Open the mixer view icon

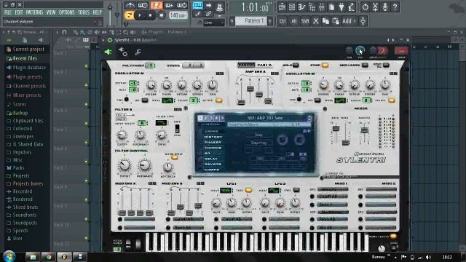322,7
